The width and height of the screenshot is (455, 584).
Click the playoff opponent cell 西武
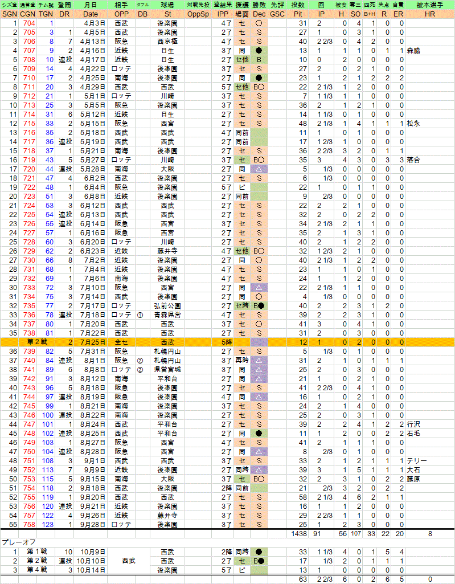(129, 561)
